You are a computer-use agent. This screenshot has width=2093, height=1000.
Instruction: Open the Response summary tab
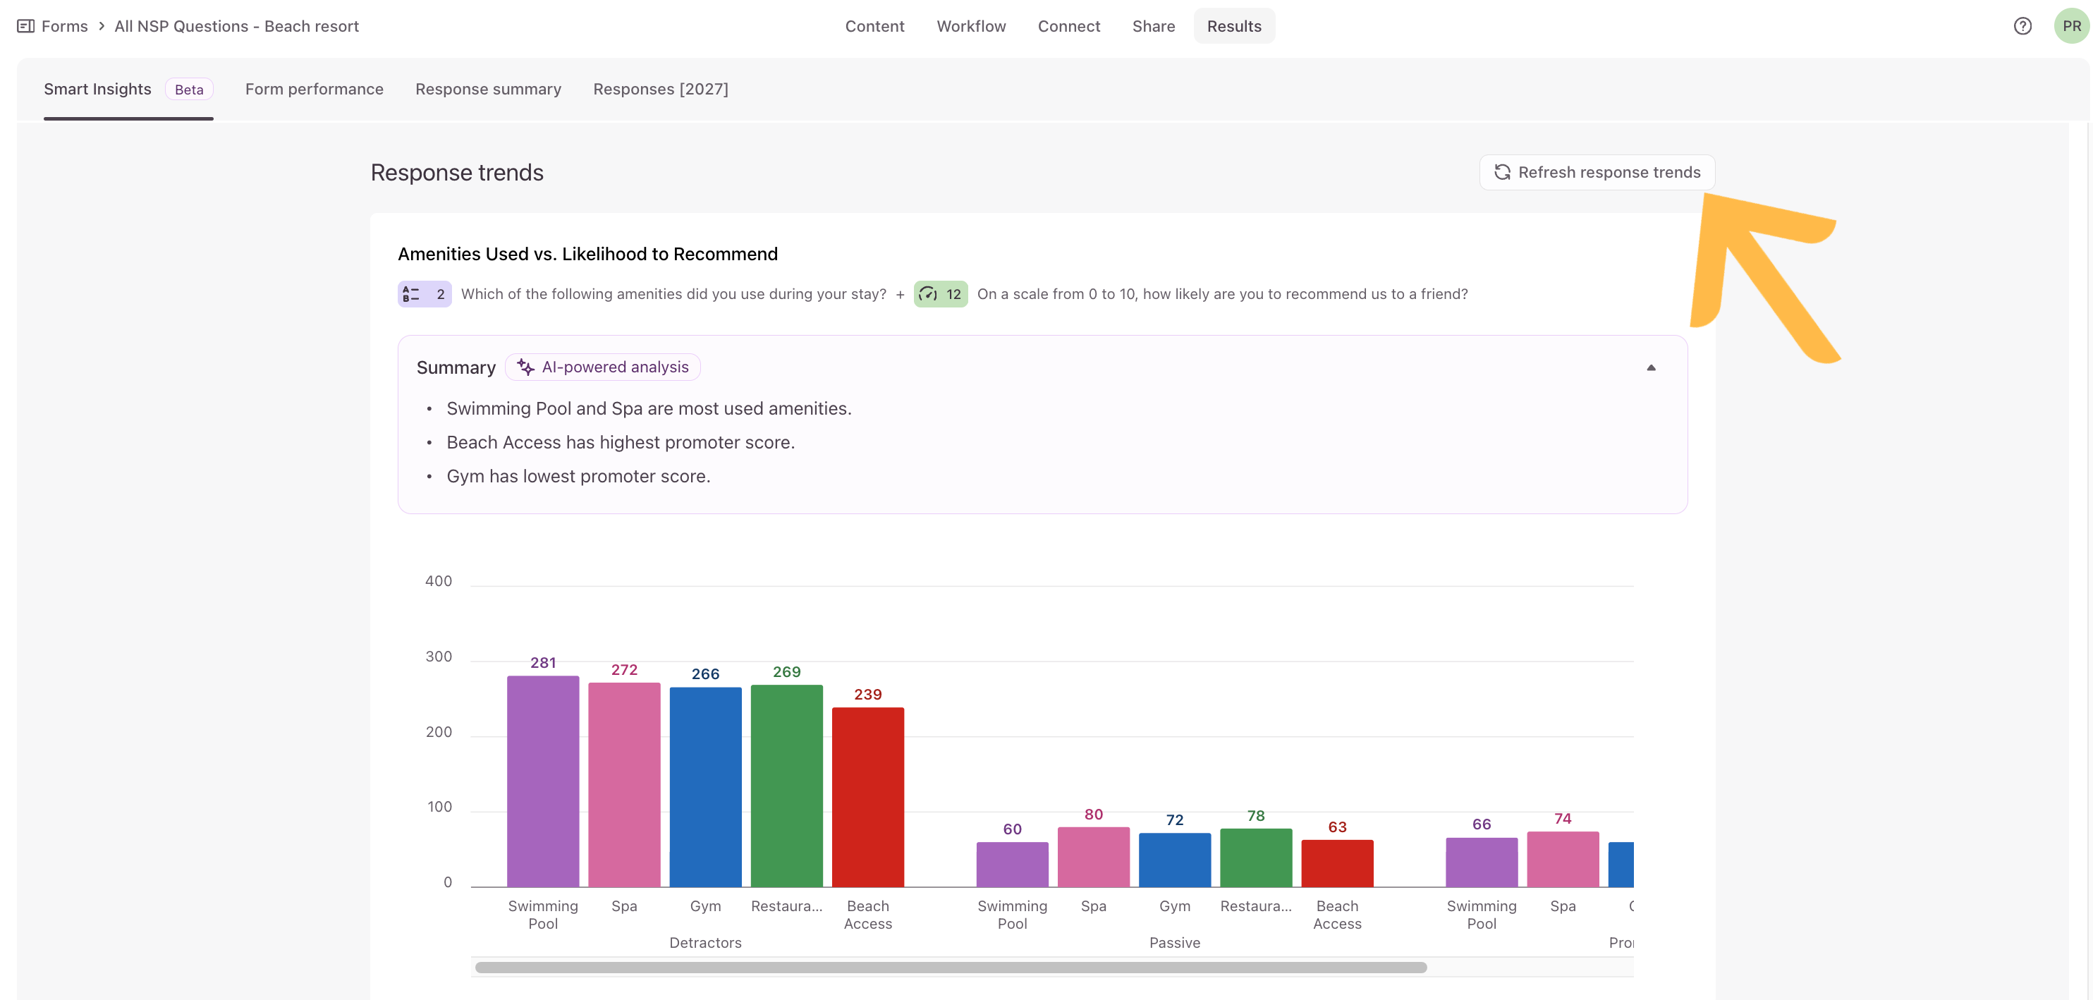click(x=488, y=90)
